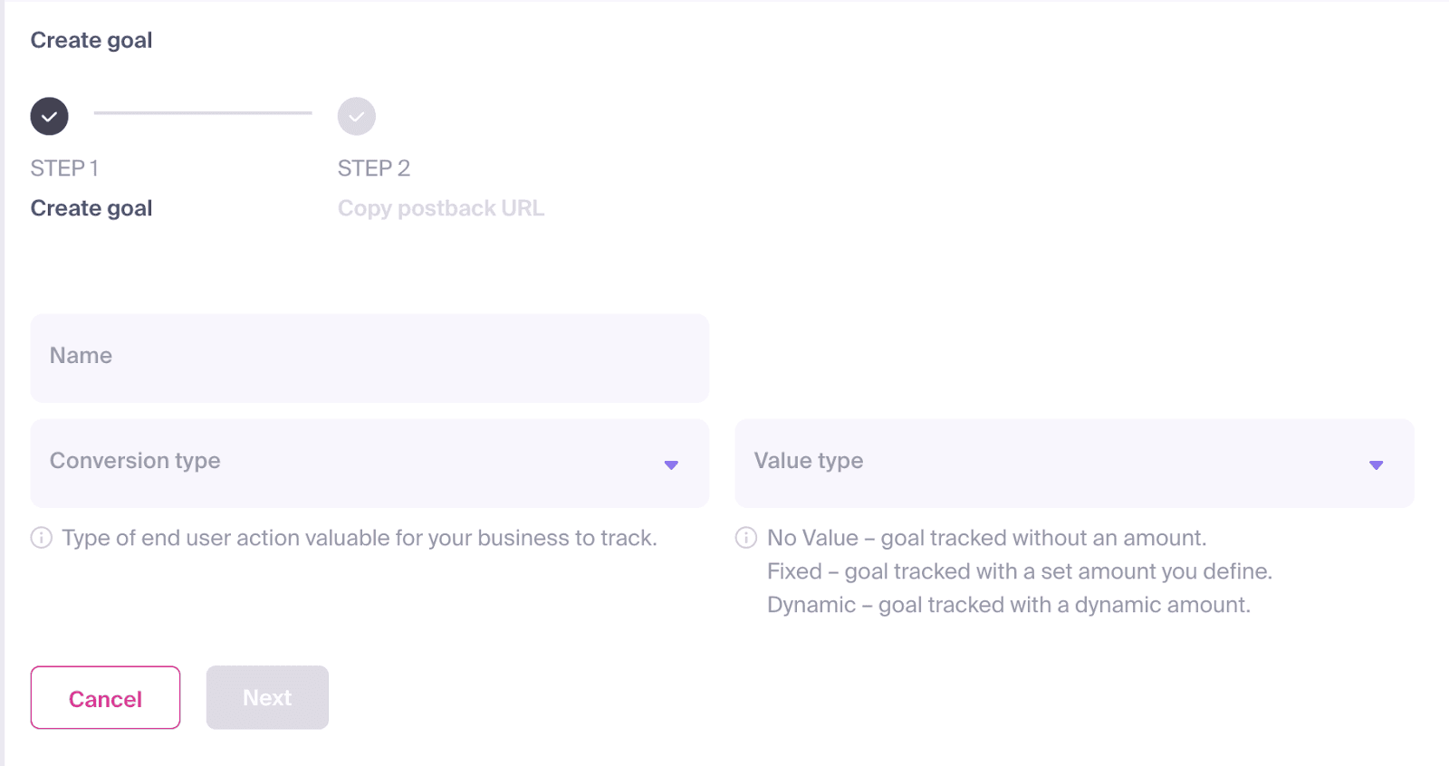Click the "STEP 1" label
1449x766 pixels.
coord(64,168)
